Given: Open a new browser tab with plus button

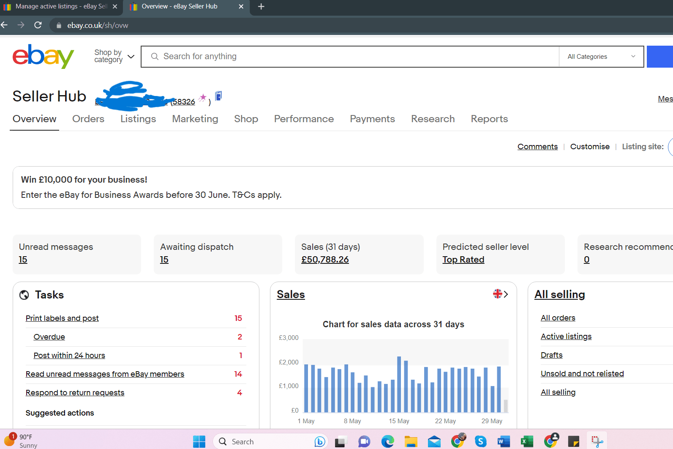Looking at the screenshot, I should [x=261, y=6].
